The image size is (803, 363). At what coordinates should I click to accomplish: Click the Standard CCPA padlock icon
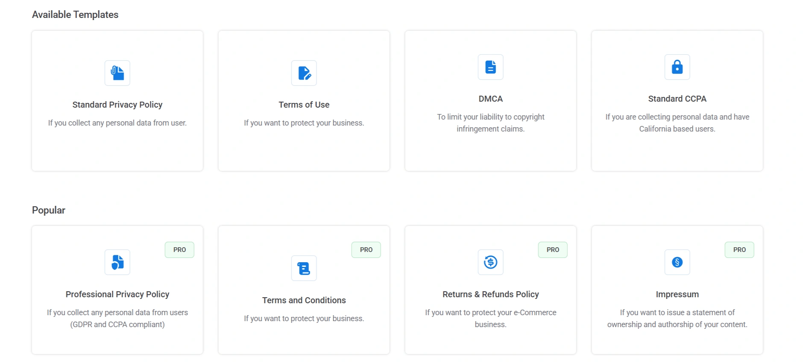(x=677, y=67)
